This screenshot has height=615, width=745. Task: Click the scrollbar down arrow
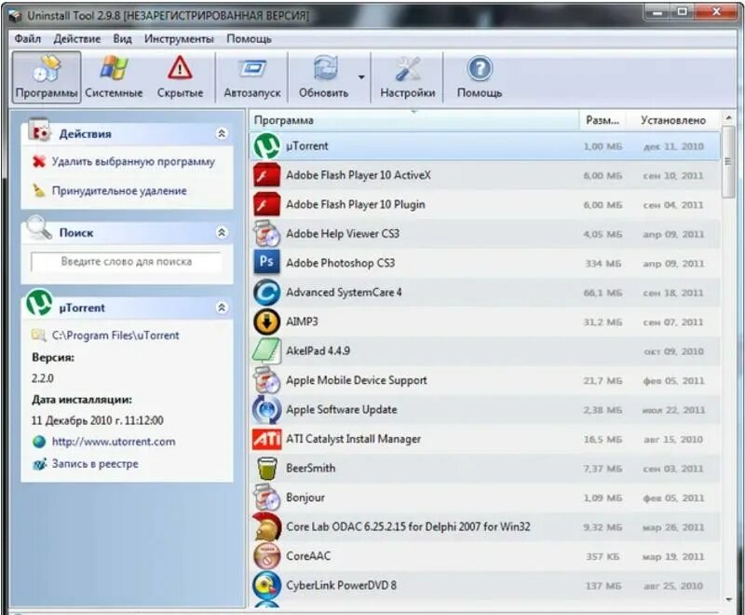coord(728,600)
